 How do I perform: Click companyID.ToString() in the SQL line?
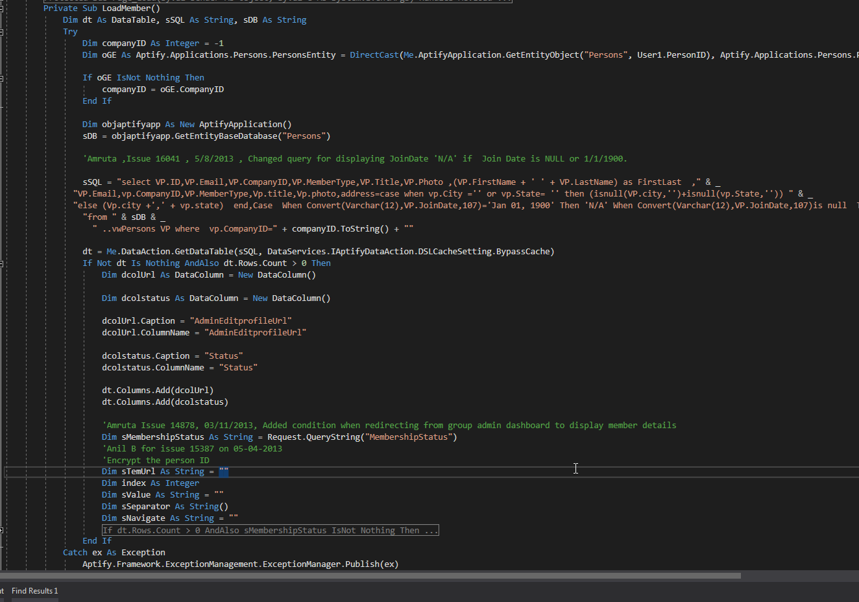341,229
